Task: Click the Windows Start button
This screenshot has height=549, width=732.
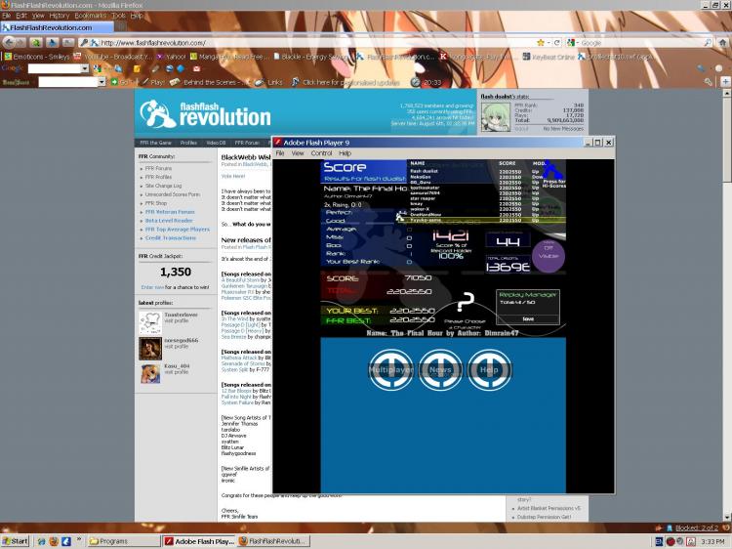Action: click(x=16, y=541)
